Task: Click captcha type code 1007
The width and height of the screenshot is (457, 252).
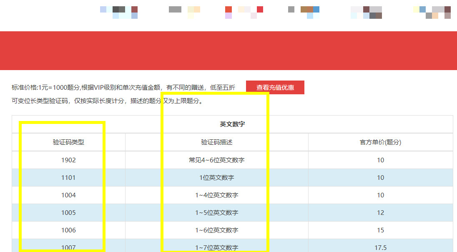Action: [x=68, y=247]
